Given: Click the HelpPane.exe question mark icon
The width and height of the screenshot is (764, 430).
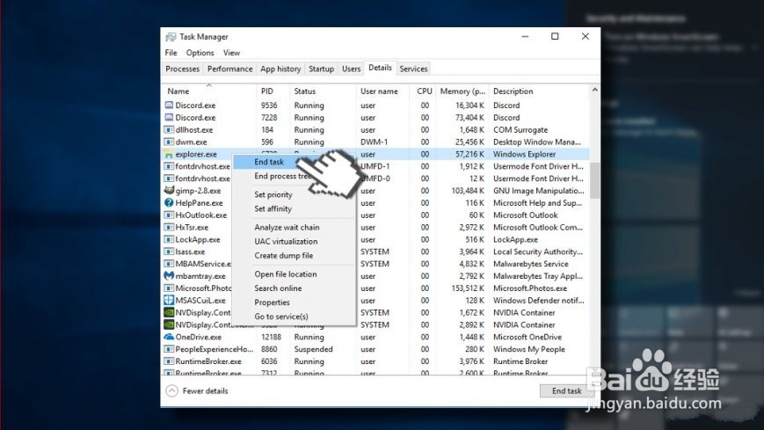Looking at the screenshot, I should click(x=169, y=202).
